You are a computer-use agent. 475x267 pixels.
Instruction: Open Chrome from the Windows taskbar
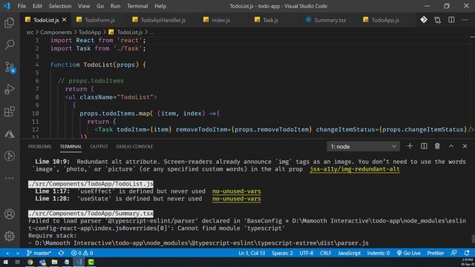point(30,262)
